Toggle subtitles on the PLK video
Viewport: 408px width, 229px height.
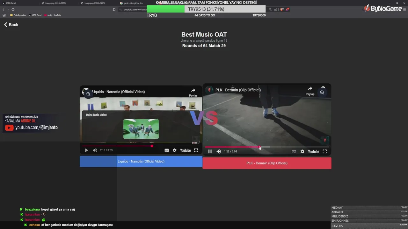tap(294, 152)
